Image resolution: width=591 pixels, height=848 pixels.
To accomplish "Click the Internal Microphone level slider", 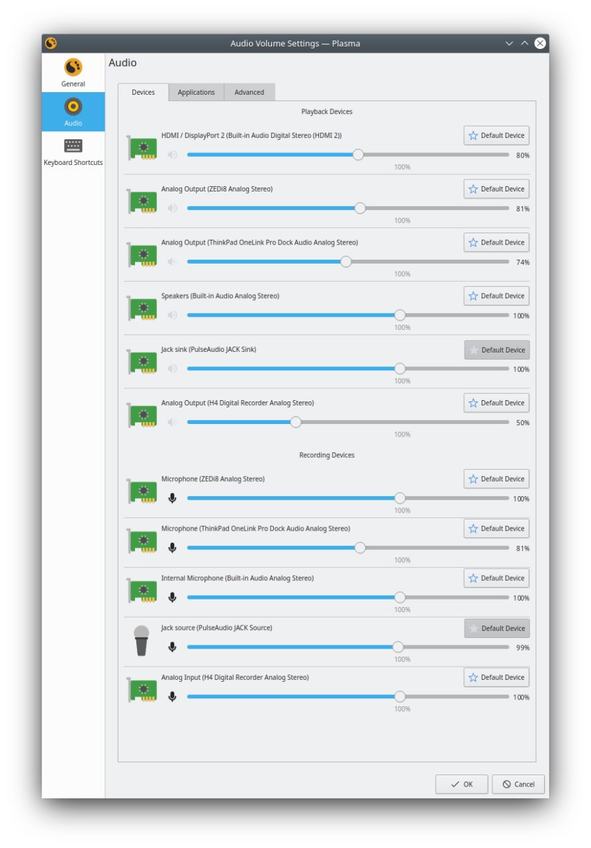I will pos(348,598).
